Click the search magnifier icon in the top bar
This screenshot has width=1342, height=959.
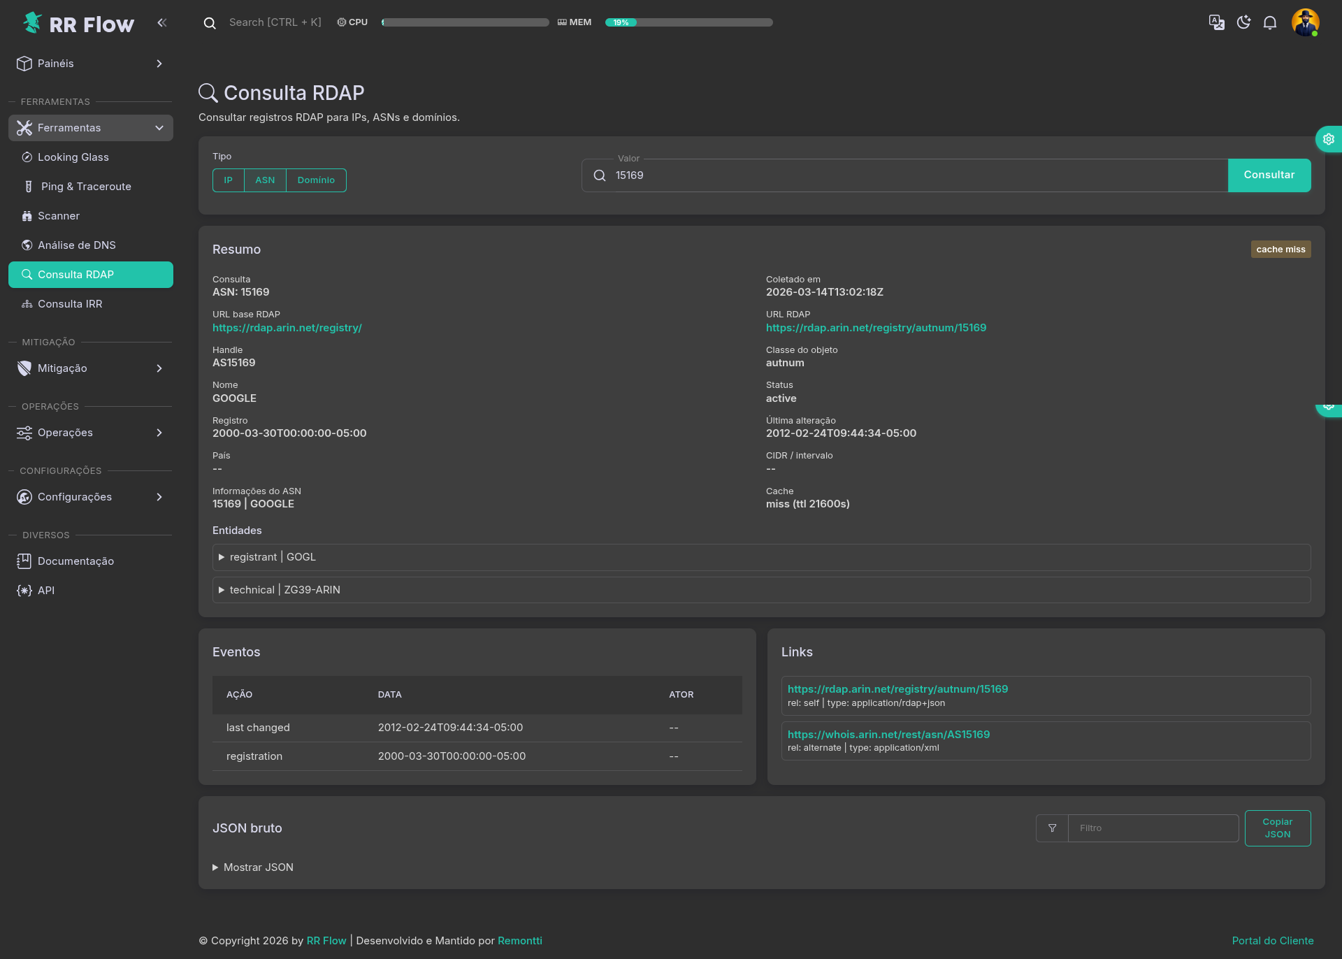[210, 23]
